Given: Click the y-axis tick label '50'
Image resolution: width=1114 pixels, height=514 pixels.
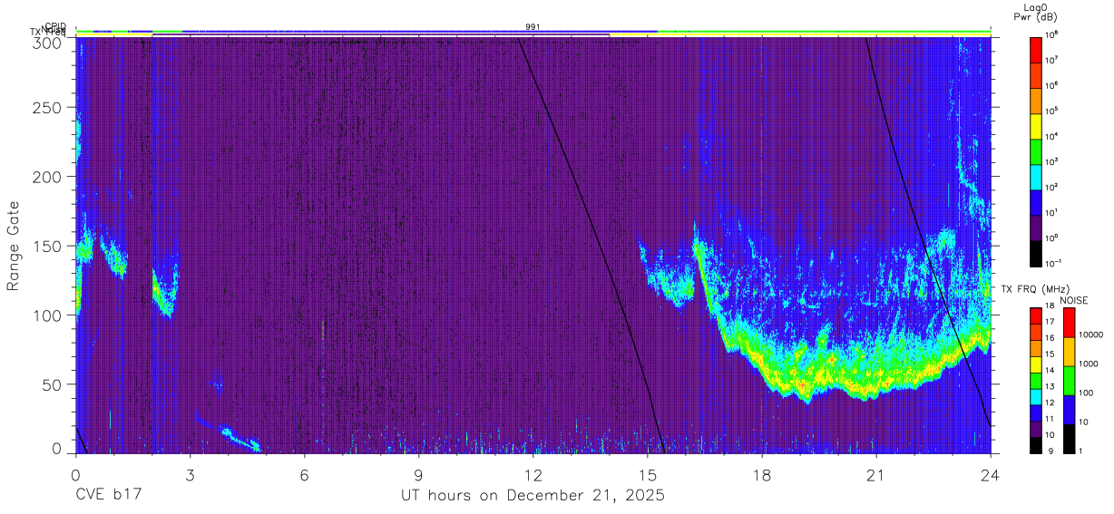Looking at the screenshot, I should [x=53, y=384].
